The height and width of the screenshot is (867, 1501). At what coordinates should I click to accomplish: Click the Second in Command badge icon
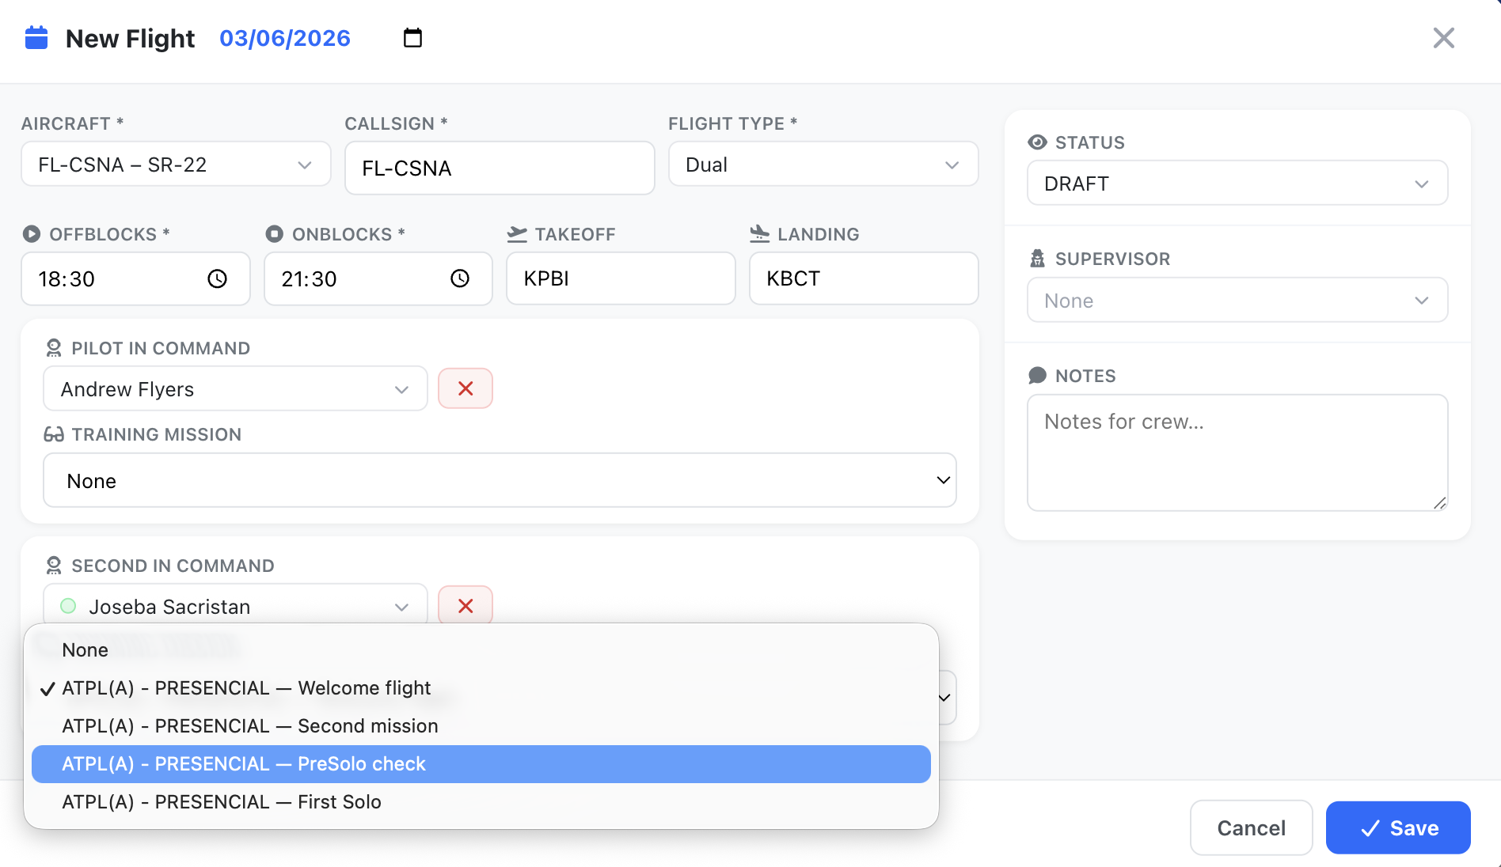tap(54, 566)
